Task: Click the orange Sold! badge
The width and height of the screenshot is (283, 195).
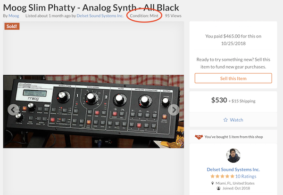Action: point(12,26)
